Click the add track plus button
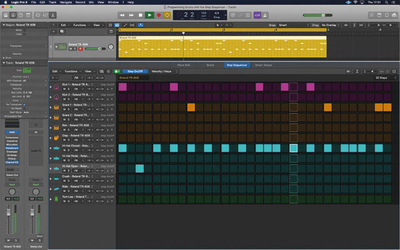This screenshot has height=250, width=400. point(53,31)
